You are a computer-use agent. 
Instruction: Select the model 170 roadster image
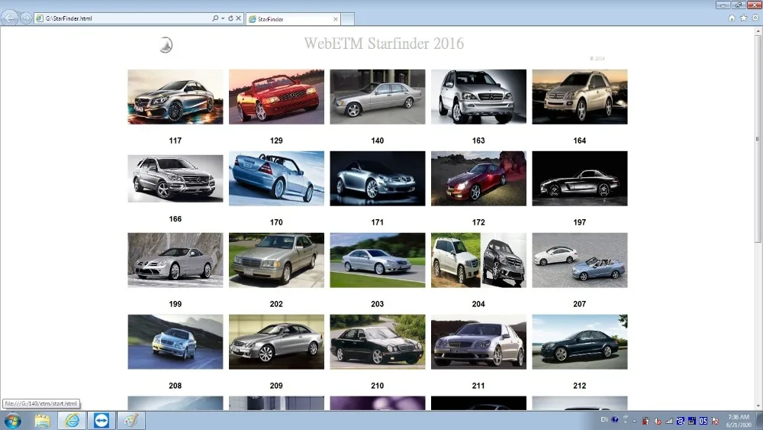point(276,178)
